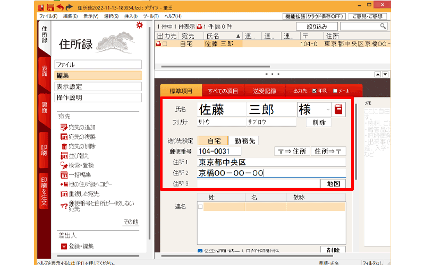Open the ファイル(F) menu
The width and height of the screenshot is (425, 265).
48,16
